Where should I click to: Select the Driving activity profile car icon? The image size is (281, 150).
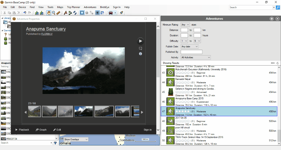pos(111,13)
